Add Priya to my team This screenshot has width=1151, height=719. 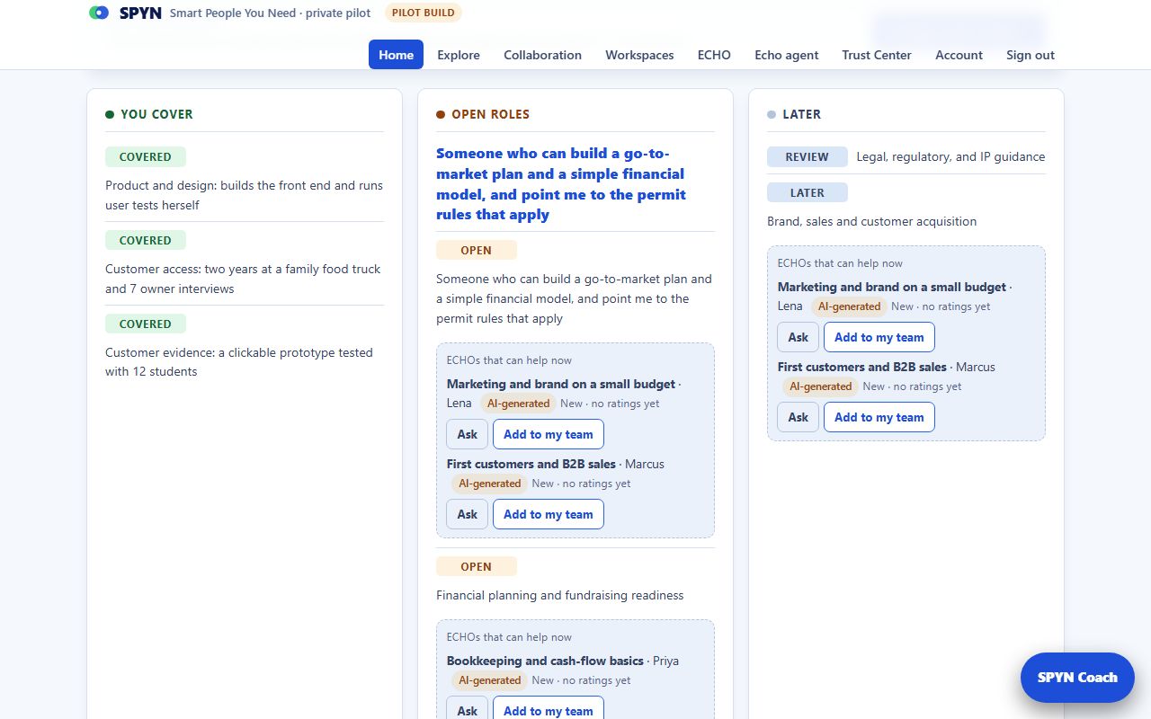[x=549, y=708]
